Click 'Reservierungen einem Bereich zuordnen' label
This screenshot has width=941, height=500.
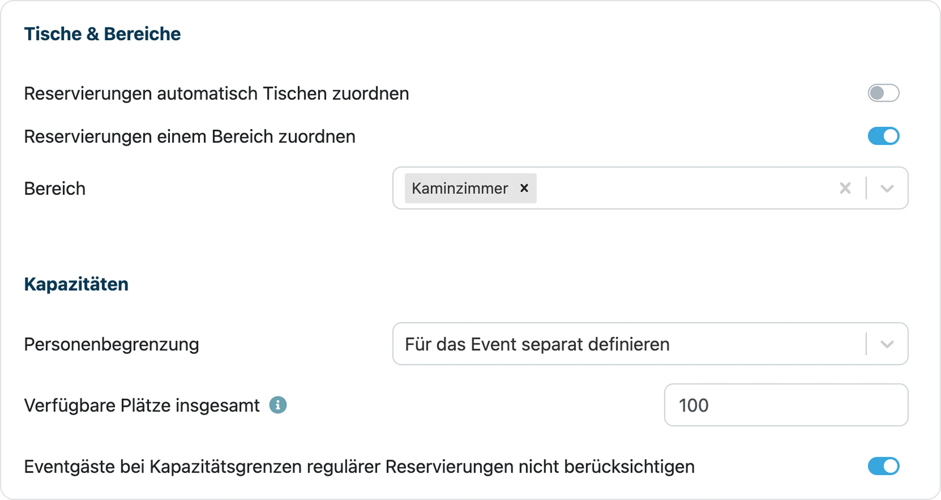point(190,136)
